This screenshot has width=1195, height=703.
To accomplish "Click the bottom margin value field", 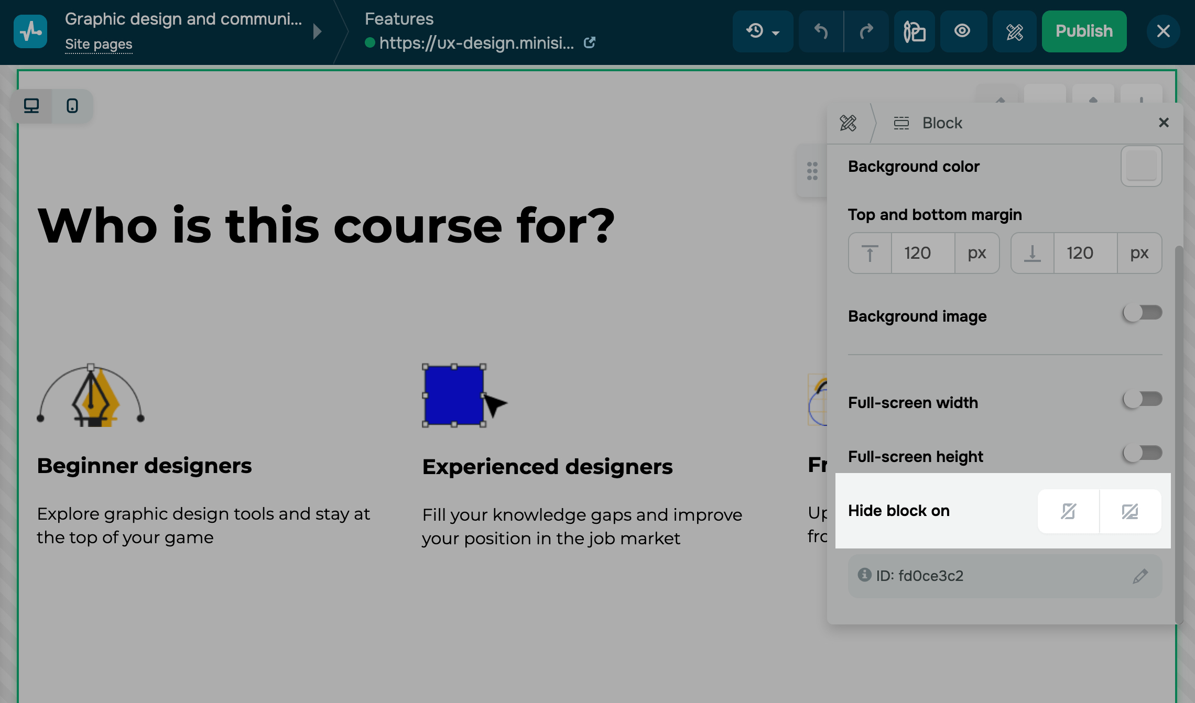I will pyautogui.click(x=1085, y=254).
